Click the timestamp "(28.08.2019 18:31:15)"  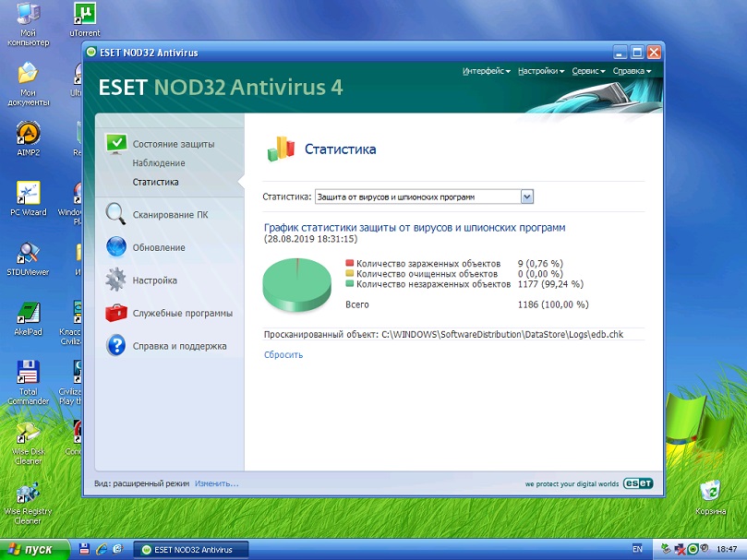pyautogui.click(x=310, y=239)
